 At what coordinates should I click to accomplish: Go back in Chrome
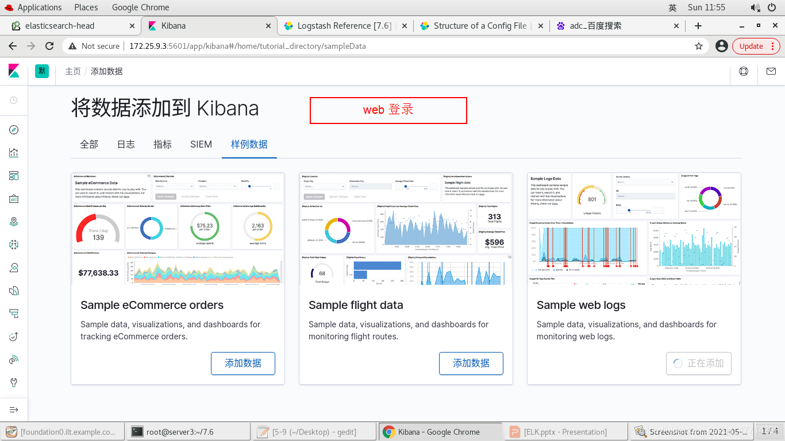coord(13,46)
